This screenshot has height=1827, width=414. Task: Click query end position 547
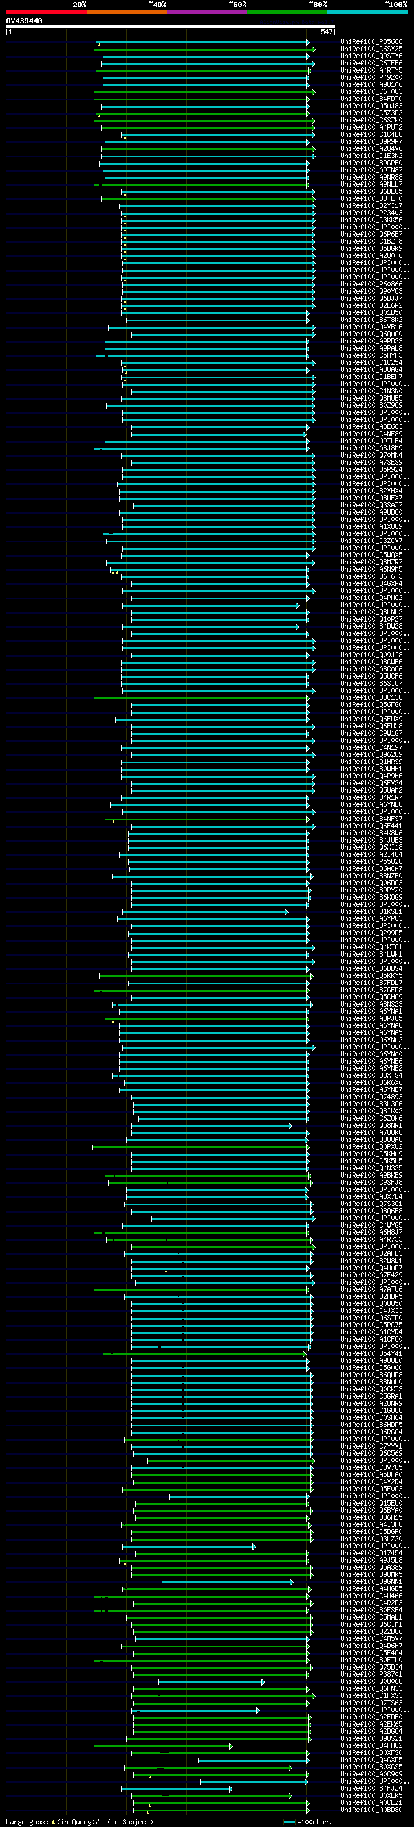click(326, 32)
